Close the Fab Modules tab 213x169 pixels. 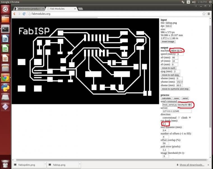point(75,9)
